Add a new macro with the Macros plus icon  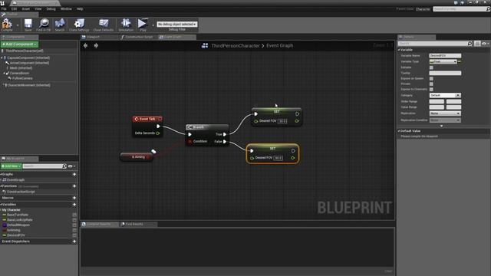pos(74,198)
